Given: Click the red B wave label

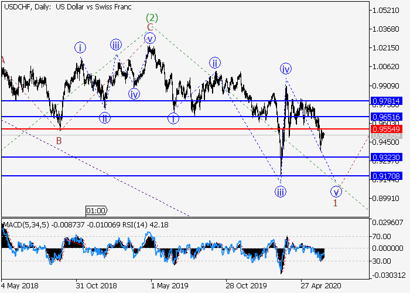Looking at the screenshot, I should 59,140.
